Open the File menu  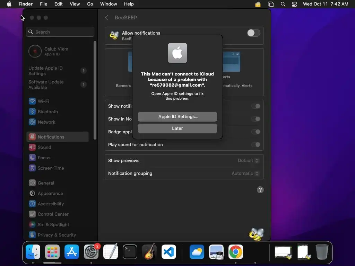coord(43,4)
